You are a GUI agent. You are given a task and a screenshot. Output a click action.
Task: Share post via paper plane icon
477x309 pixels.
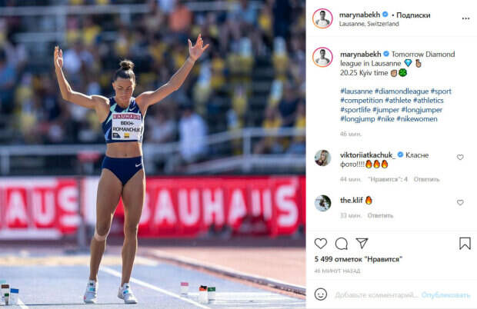tap(362, 243)
